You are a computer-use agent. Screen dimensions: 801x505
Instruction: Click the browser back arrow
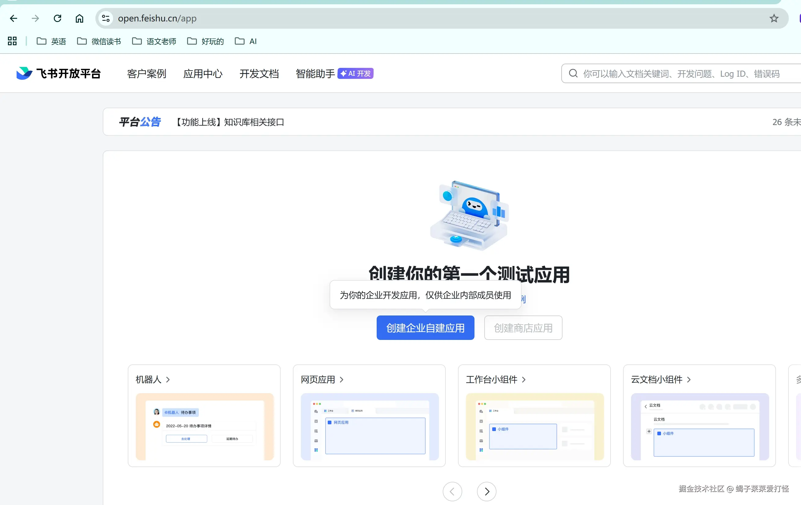tap(13, 18)
